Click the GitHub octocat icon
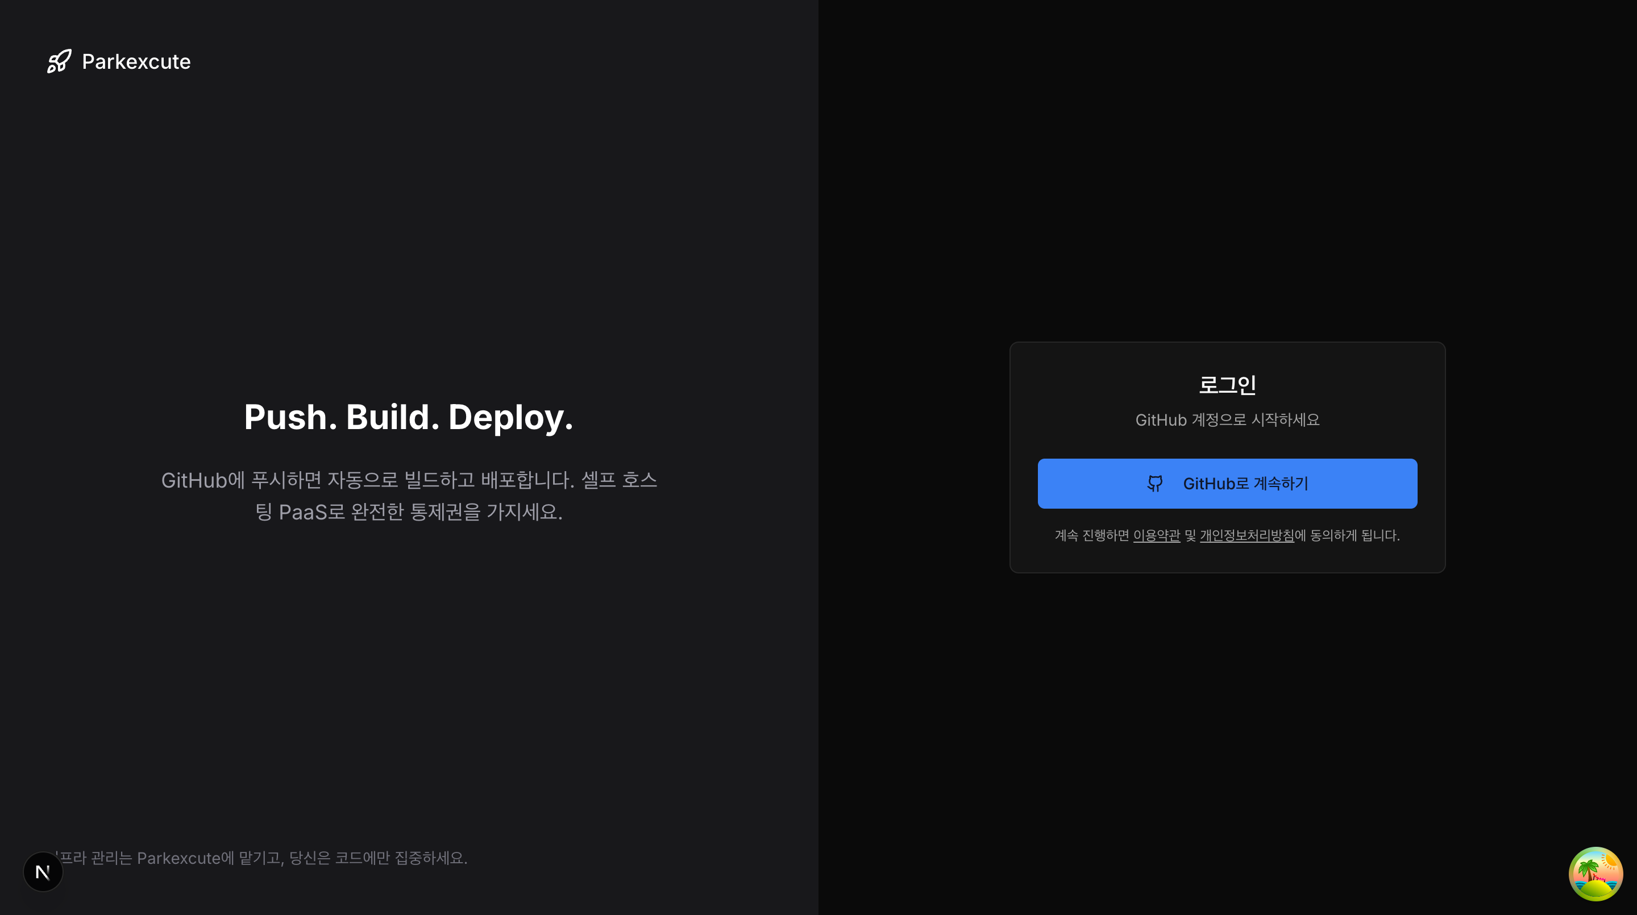 coord(1154,484)
